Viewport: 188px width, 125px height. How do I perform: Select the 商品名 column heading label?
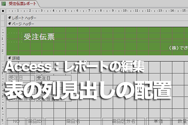(x=73, y=121)
